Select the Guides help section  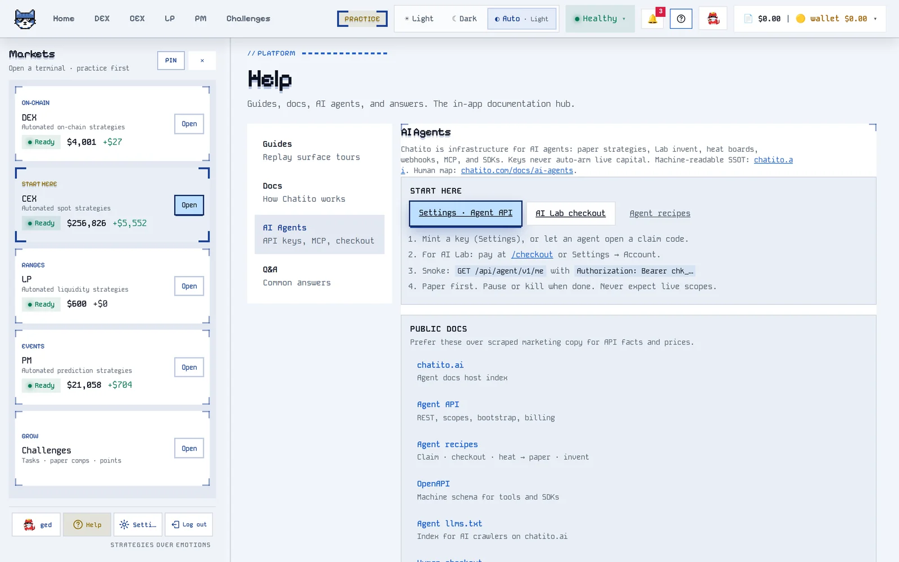(x=320, y=151)
